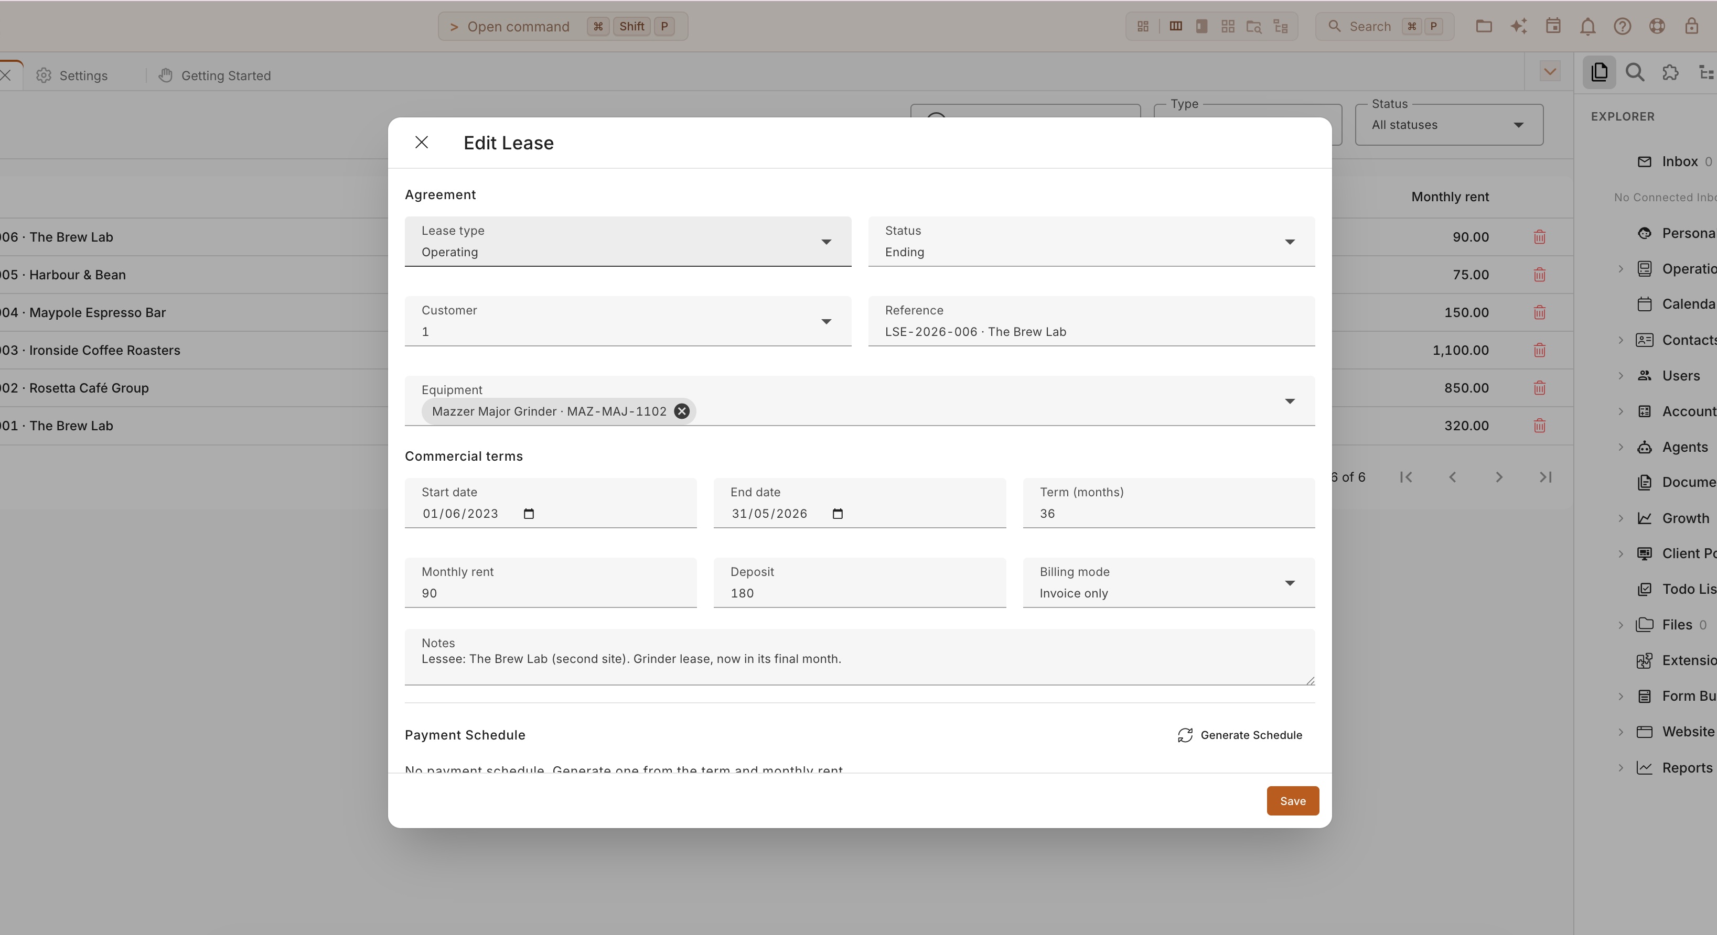Open the help question mark icon
The image size is (1717, 935).
point(1623,27)
